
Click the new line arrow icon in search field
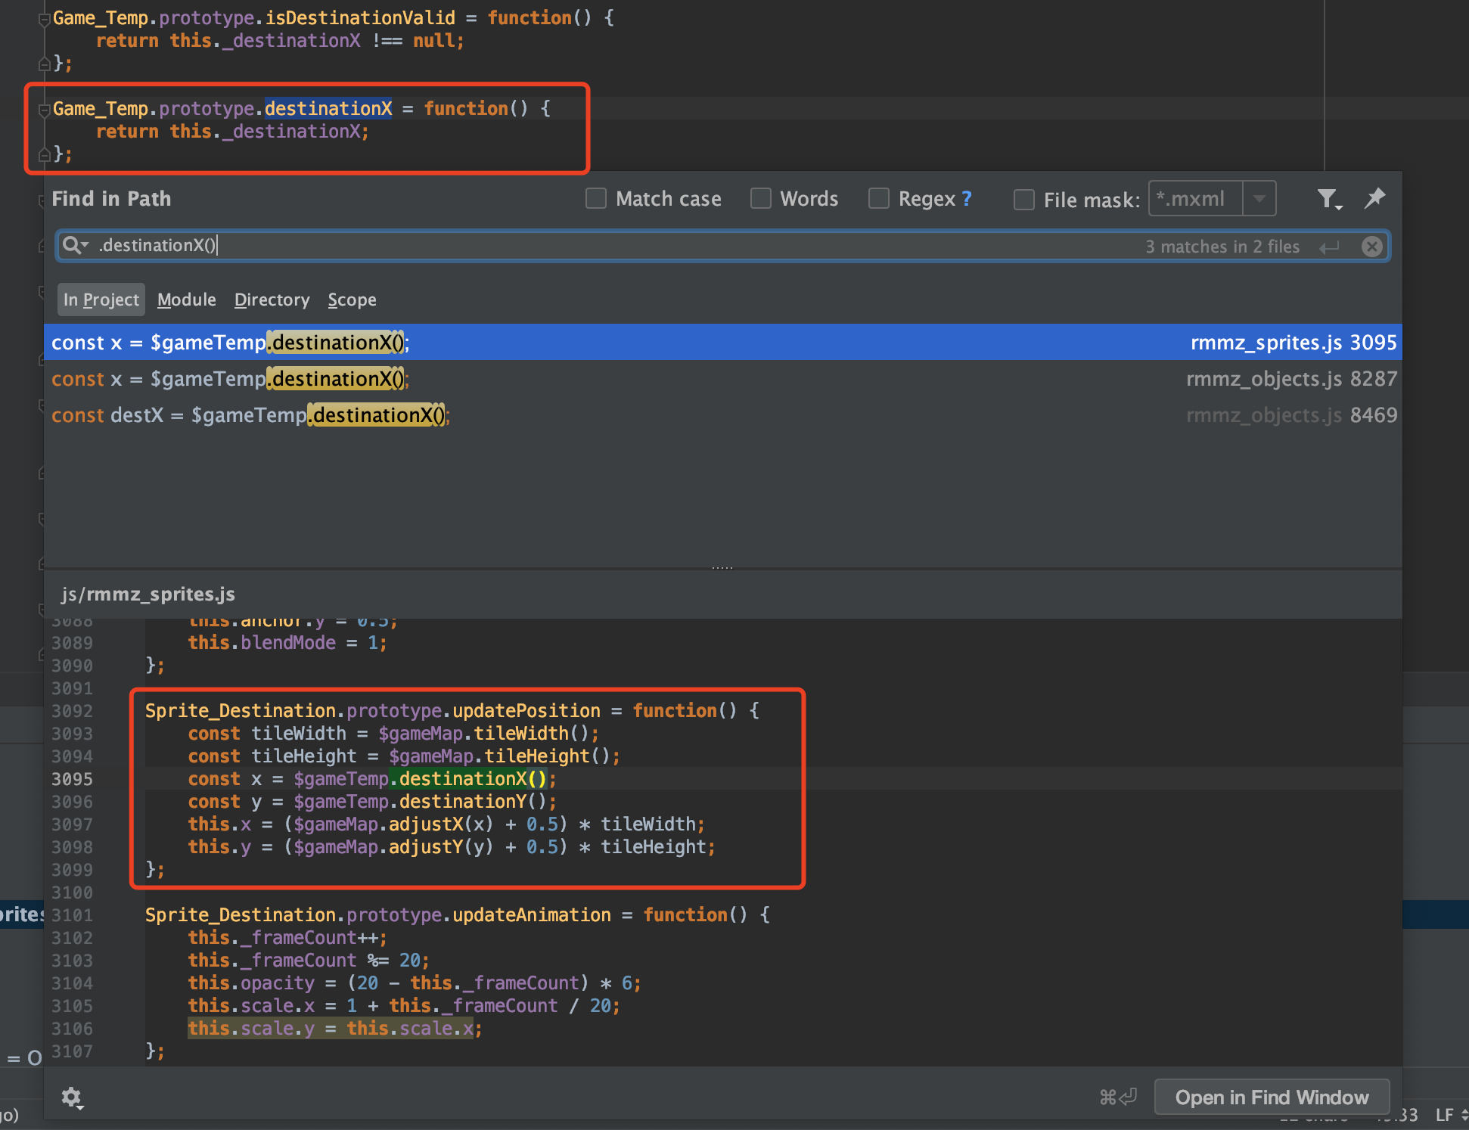pos(1329,247)
